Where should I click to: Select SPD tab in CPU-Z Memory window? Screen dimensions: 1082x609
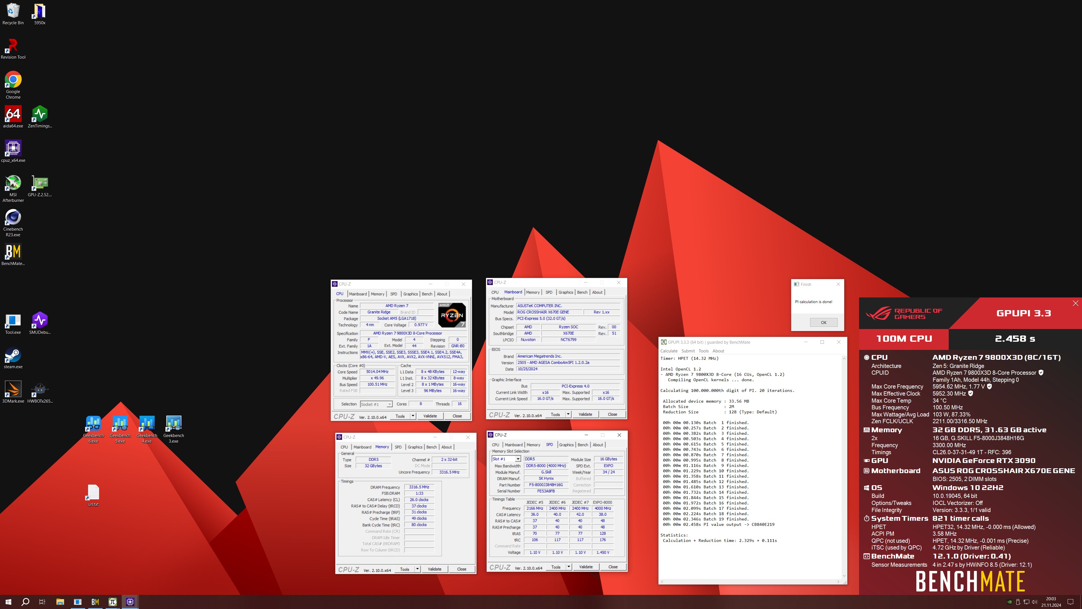[398, 447]
